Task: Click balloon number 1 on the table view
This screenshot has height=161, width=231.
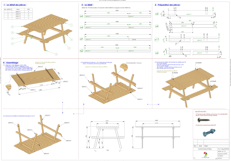Action: pos(71,25)
